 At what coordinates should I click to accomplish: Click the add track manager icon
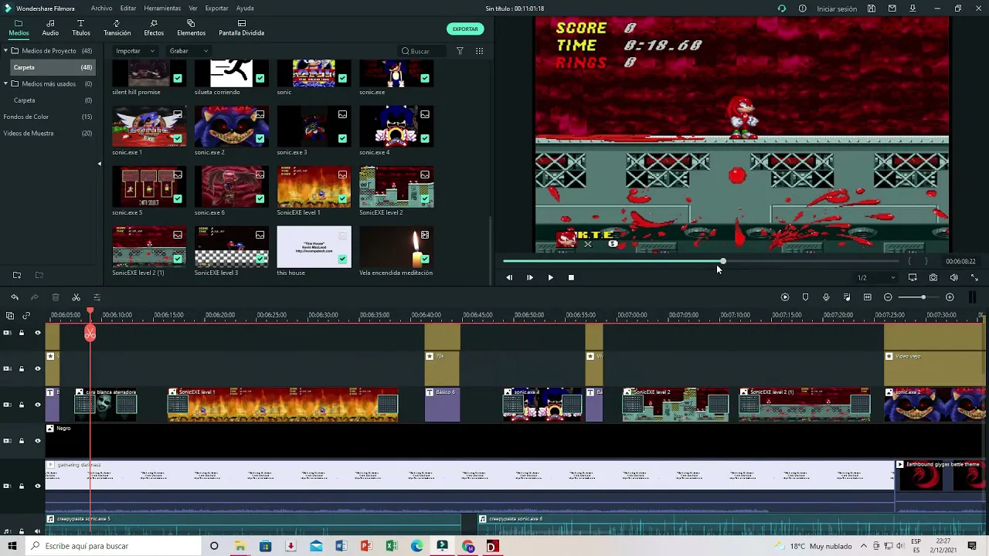point(10,316)
